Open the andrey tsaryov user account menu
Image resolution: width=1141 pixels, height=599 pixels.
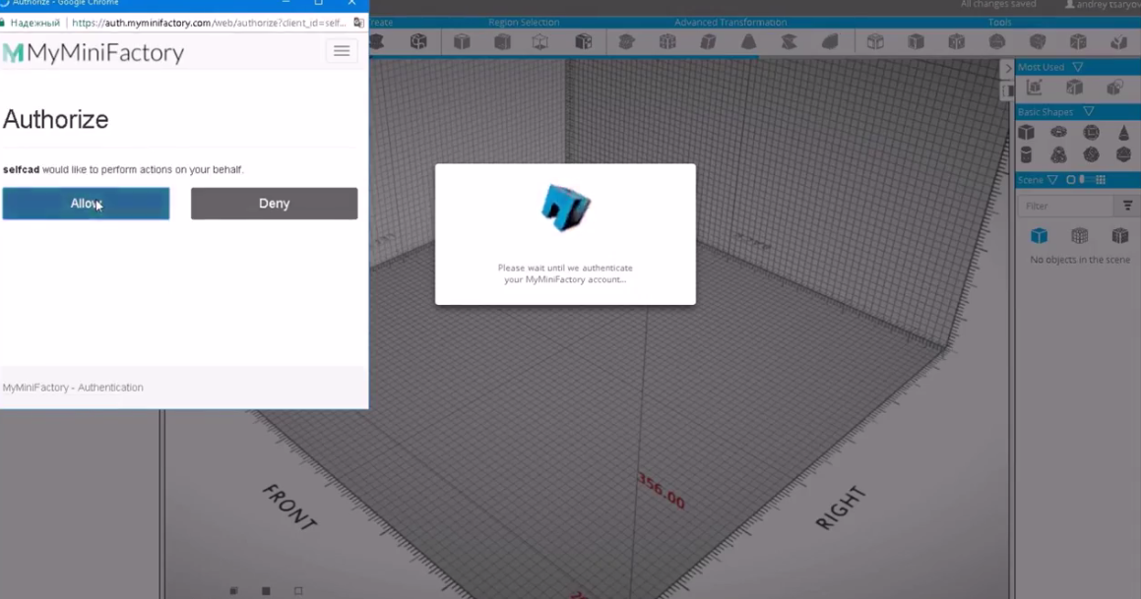[1102, 4]
